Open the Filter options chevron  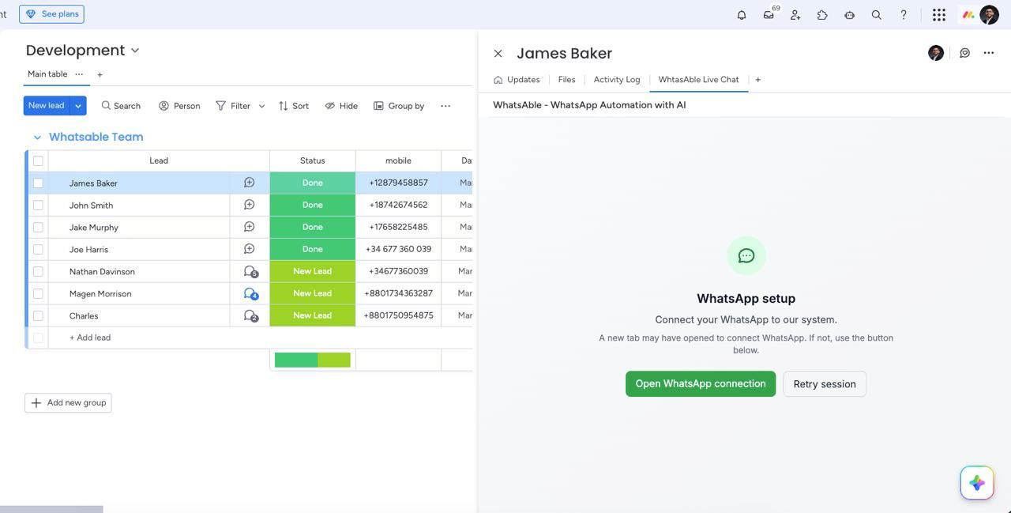coord(261,105)
